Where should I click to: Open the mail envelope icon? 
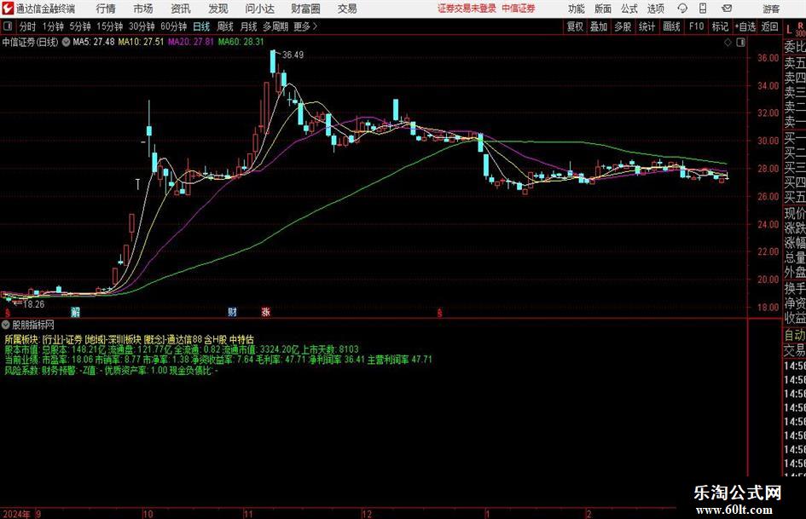[x=727, y=9]
